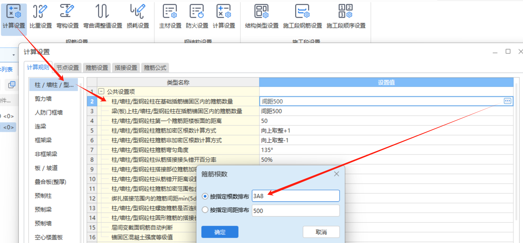Confirm with the 确定 button
Image resolution: width=523 pixels, height=243 pixels.
tap(220, 232)
